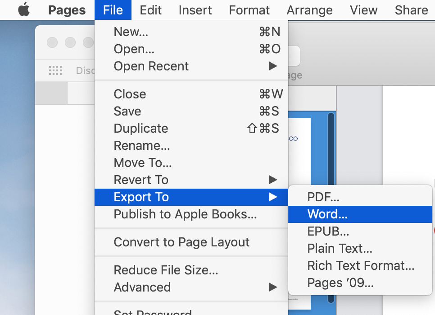Screen dimensions: 435x315
Task: Open the Share menu
Action: click(412, 10)
